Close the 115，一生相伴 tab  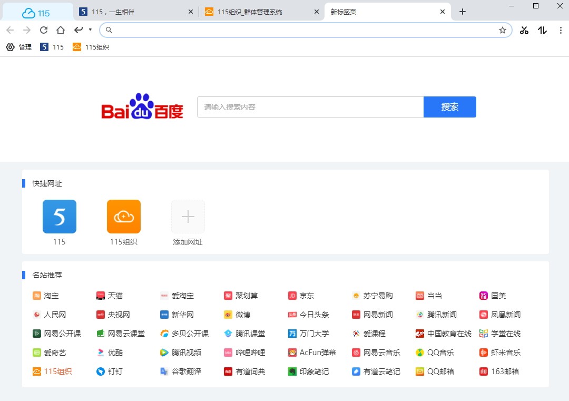tap(191, 12)
